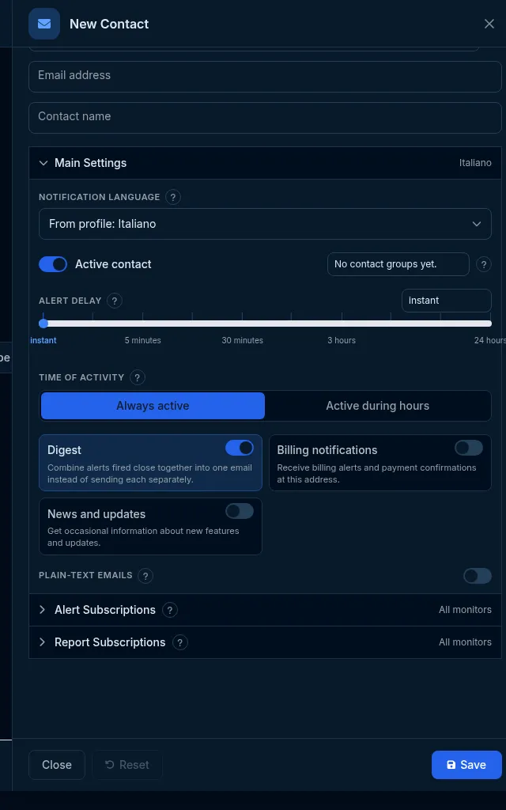The height and width of the screenshot is (810, 506).
Task: Click the Billing notifications card title
Action: click(327, 450)
